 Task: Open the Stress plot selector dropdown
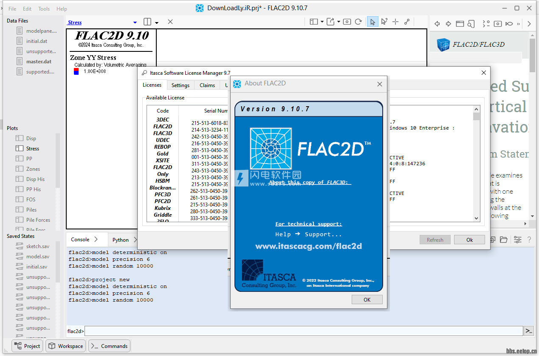pos(135,23)
